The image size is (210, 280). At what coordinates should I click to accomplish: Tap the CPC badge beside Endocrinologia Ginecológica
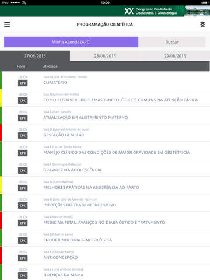(x=23, y=240)
